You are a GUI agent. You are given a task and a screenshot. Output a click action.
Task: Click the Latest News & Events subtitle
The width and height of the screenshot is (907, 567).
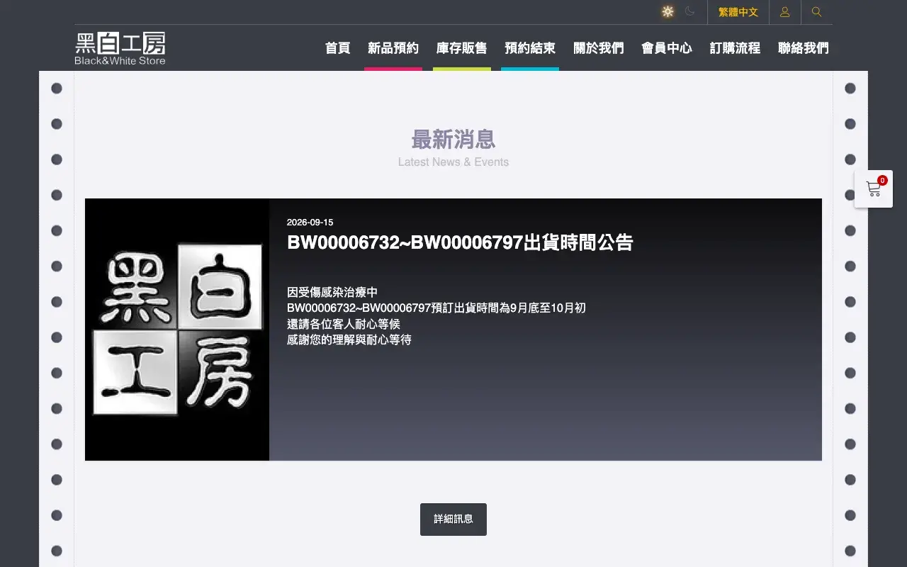point(453,162)
